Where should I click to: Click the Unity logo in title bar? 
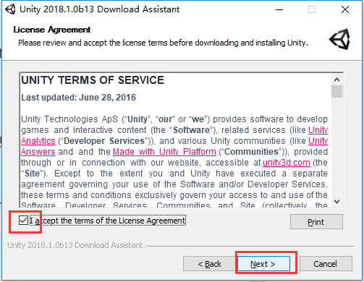10,9
